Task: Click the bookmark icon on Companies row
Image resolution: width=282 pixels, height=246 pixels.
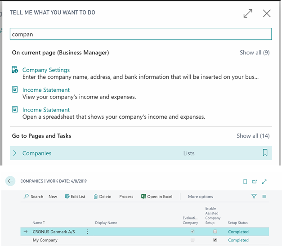Action: click(265, 153)
